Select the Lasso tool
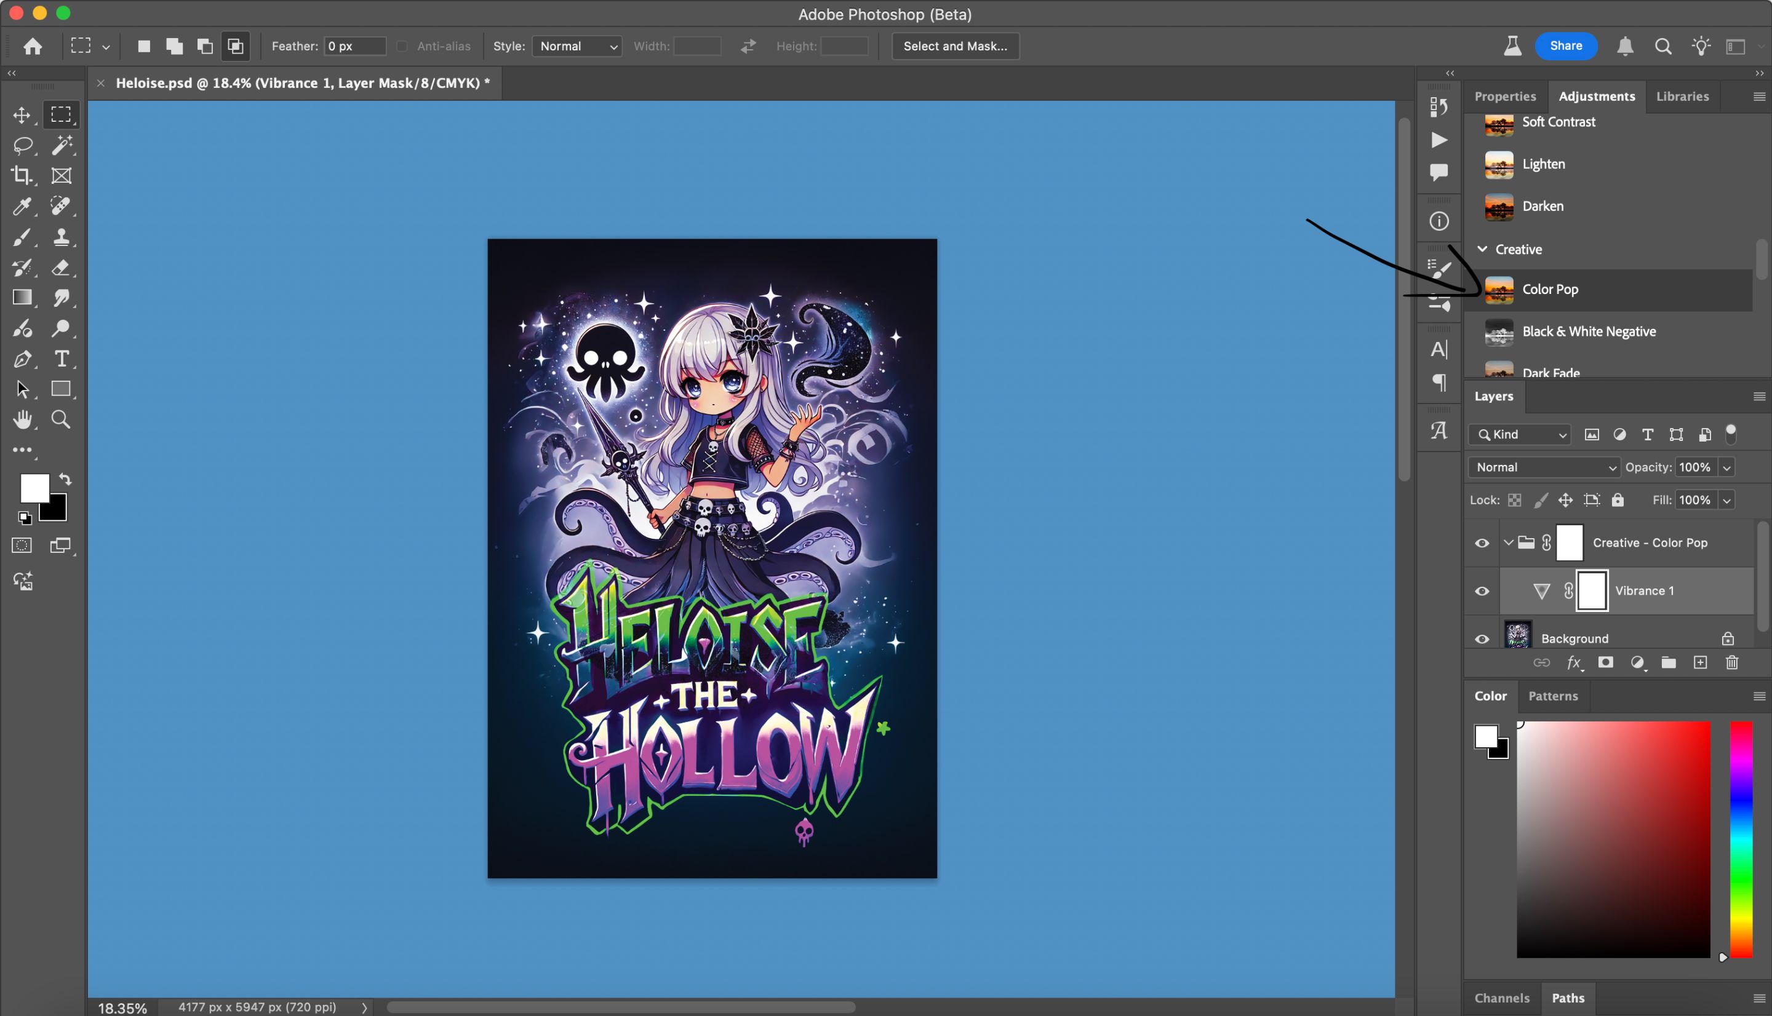The image size is (1772, 1016). point(22,145)
